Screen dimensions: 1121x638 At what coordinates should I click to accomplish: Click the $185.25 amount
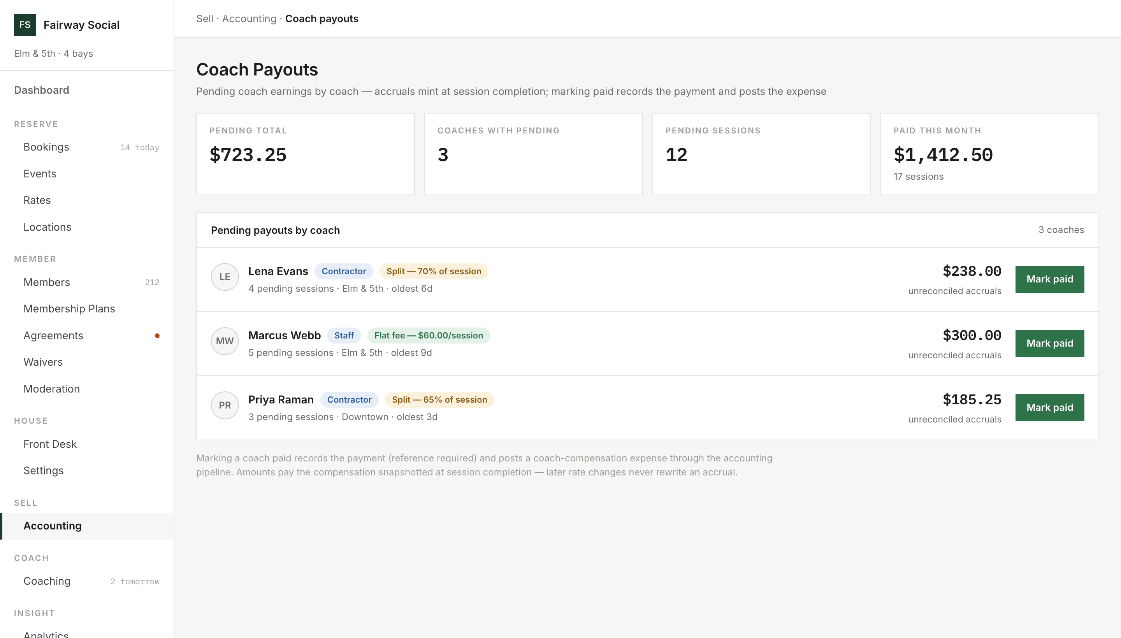pyautogui.click(x=972, y=400)
